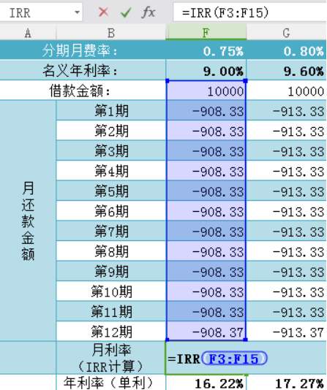Open the fx insert function dialog
The width and height of the screenshot is (327, 390).
[149, 12]
